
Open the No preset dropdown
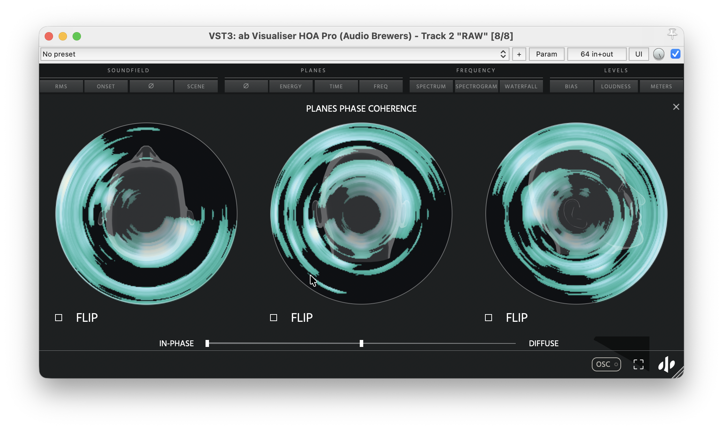click(x=275, y=54)
